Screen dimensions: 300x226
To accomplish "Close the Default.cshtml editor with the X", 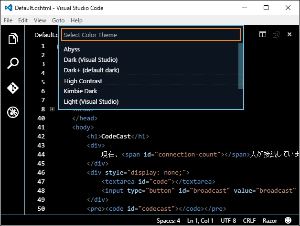I will 289,34.
